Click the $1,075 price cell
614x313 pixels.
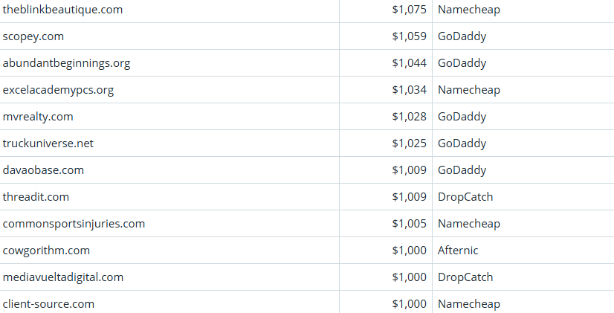(x=409, y=10)
